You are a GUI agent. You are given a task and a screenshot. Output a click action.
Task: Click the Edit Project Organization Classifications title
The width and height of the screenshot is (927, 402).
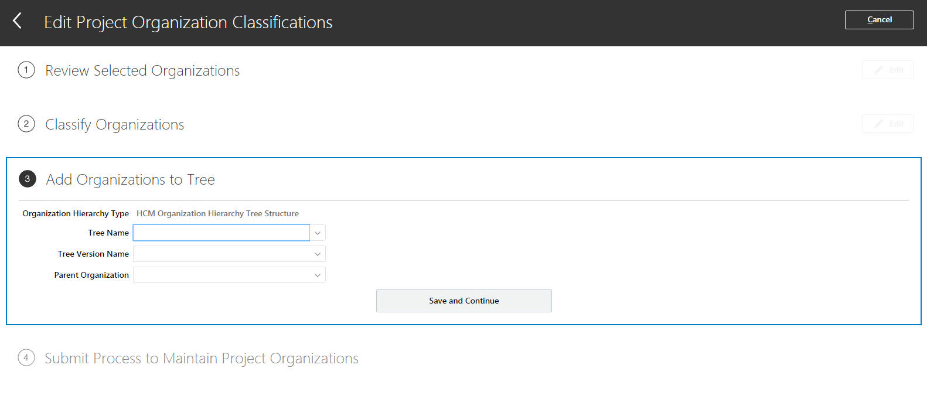(x=188, y=22)
